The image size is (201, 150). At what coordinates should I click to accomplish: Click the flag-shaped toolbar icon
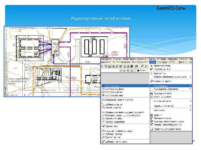tap(142, 66)
